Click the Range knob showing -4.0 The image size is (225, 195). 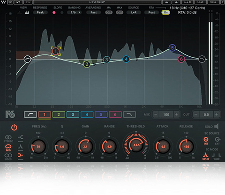(x=109, y=147)
